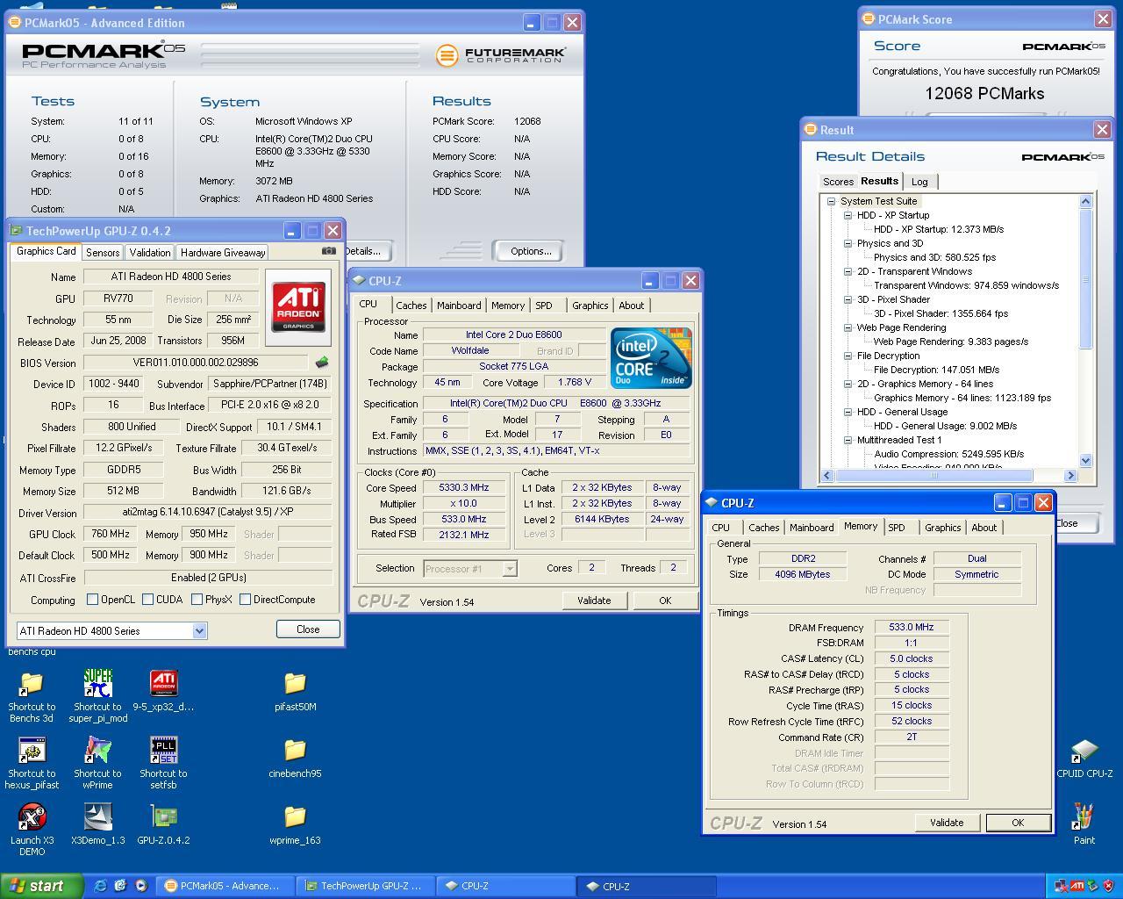1123x899 pixels.
Task: Open the ATI Radeon HD 4800 Series dropdown
Action: click(199, 630)
